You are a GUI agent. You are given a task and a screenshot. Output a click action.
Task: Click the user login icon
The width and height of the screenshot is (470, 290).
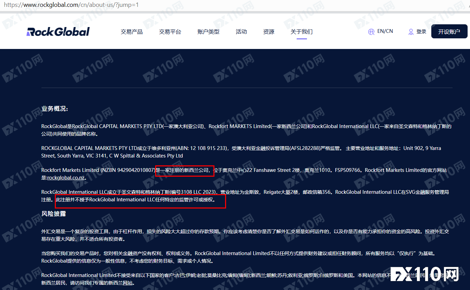[411, 32]
